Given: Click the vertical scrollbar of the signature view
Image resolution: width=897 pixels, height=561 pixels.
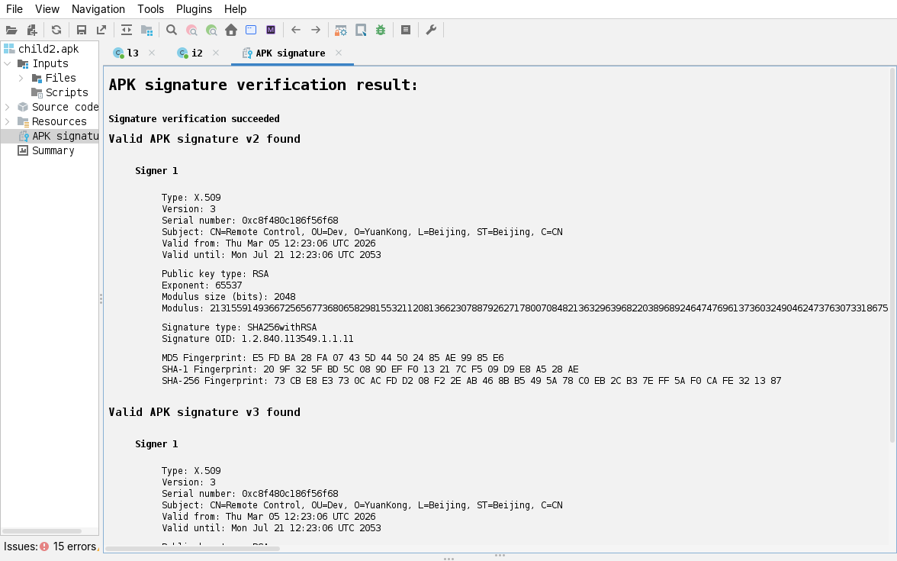Looking at the screenshot, I should coord(892,255).
